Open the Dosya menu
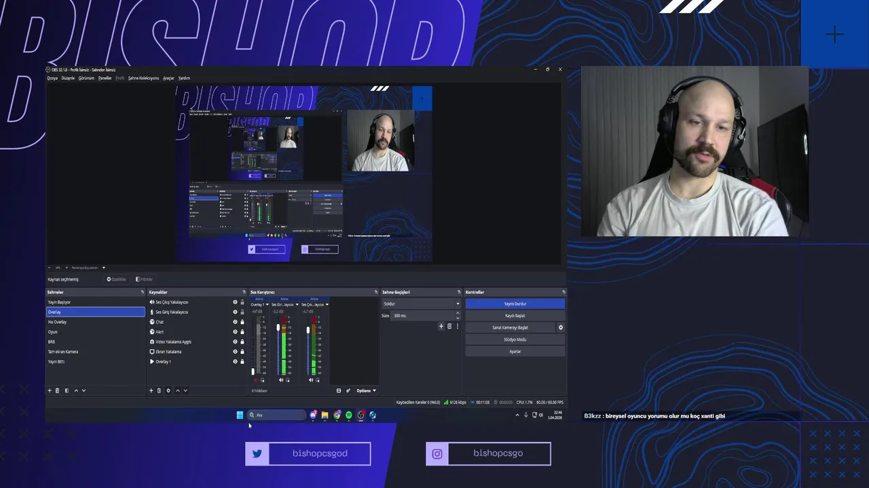Viewport: 869px width, 488px height. tap(52, 78)
